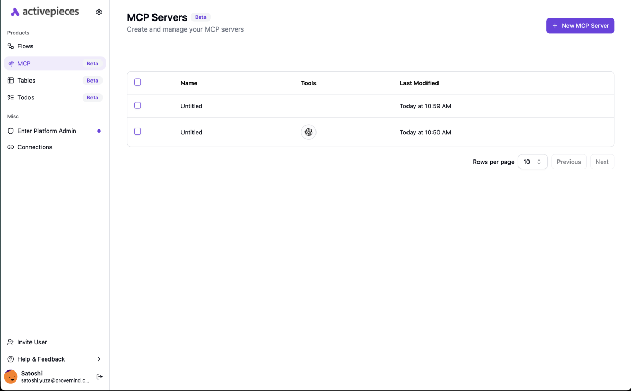Click 'Today at 10:59 AM' cell
The width and height of the screenshot is (631, 391).
click(x=425, y=106)
